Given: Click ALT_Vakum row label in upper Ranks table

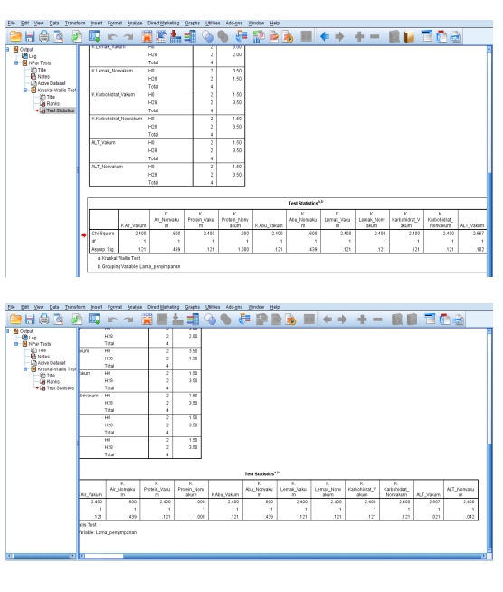Looking at the screenshot, I should click(x=103, y=143).
